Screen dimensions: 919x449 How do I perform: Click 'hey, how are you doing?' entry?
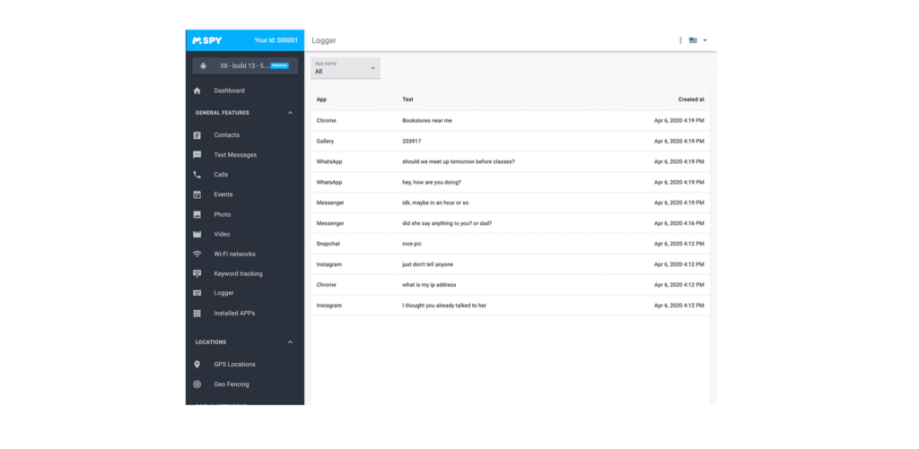431,182
